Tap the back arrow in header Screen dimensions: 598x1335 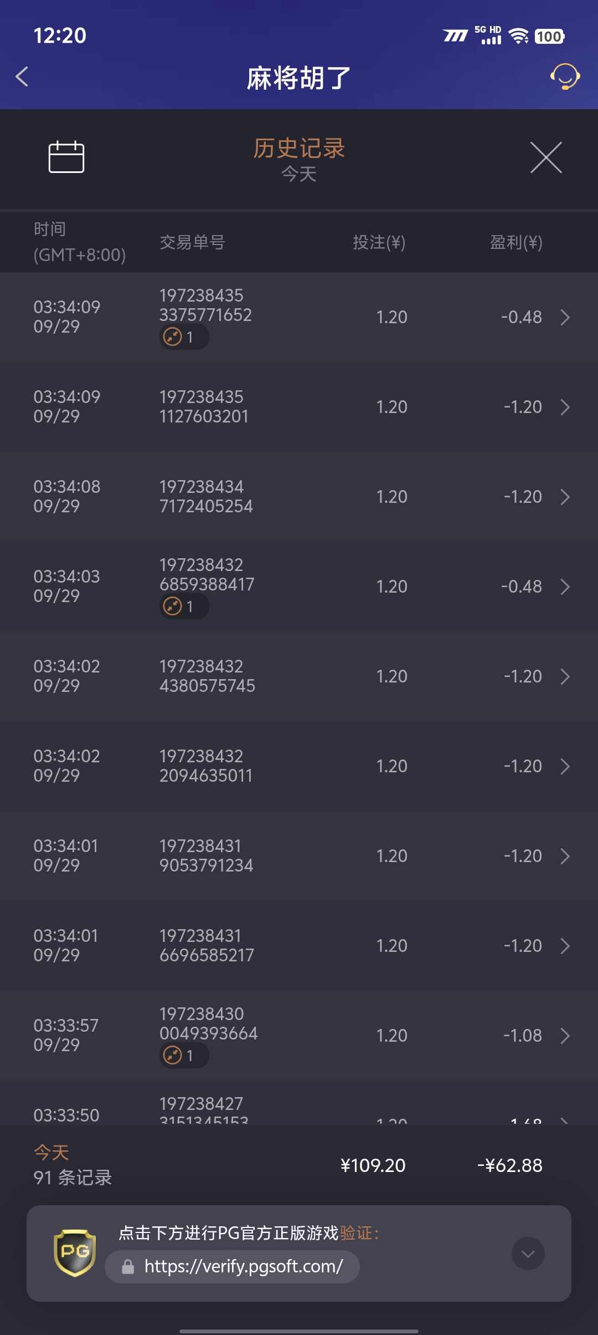pos(23,77)
